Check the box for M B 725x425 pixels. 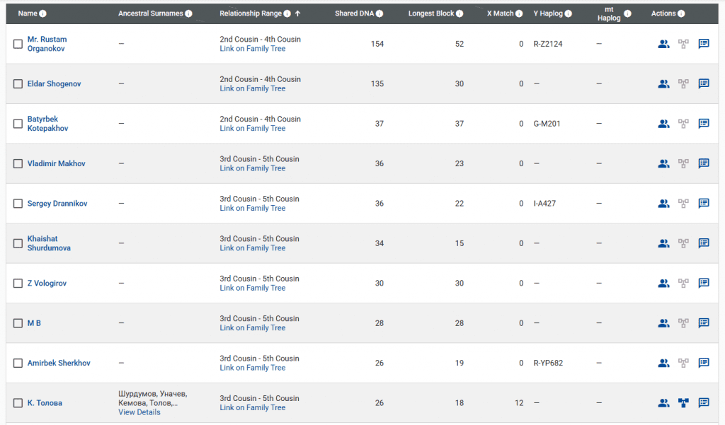18,323
